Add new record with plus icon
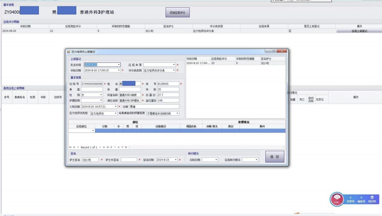382x216 pixels. click(x=111, y=147)
